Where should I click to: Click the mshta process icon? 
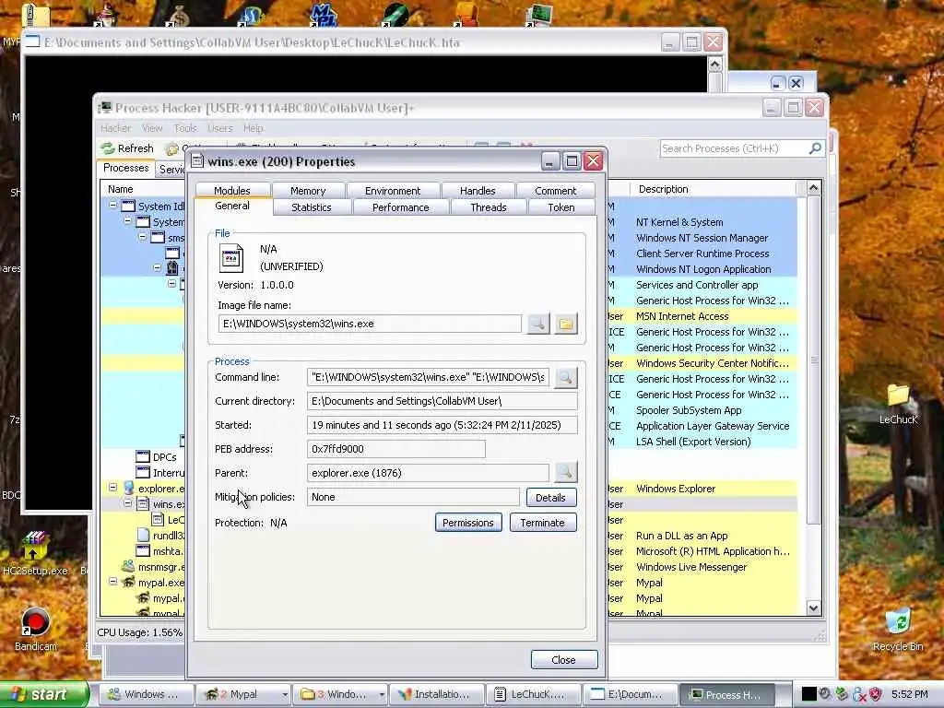click(x=143, y=551)
